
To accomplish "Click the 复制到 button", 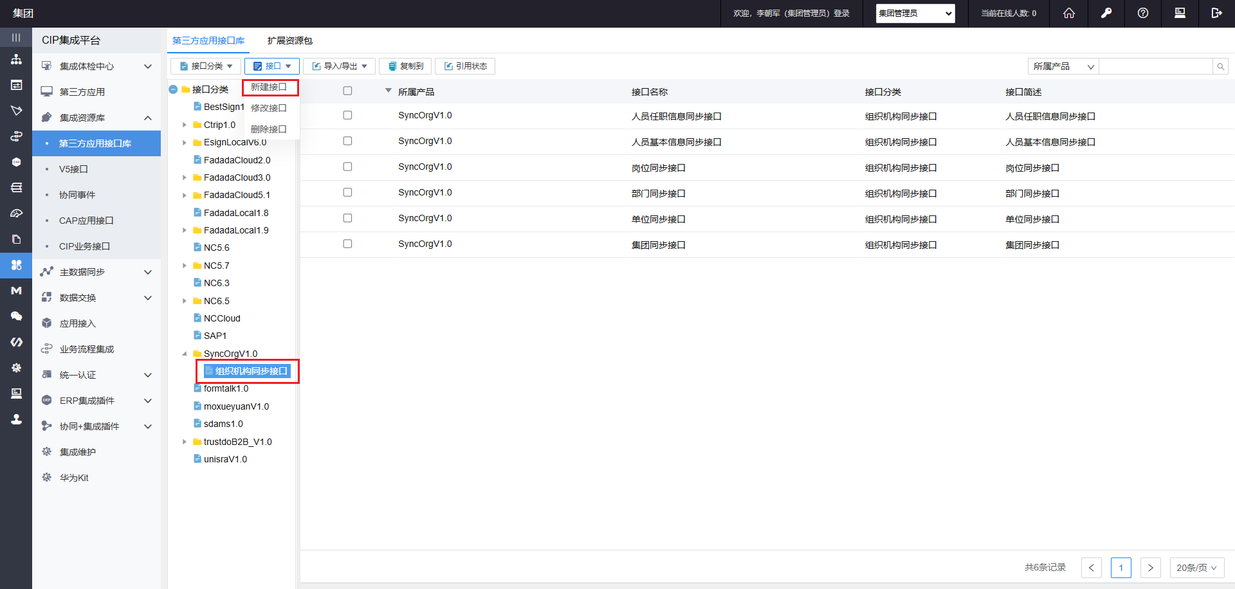I will click(406, 66).
